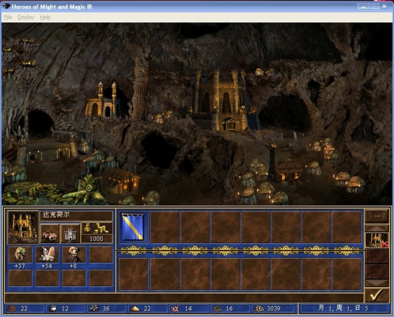
Task: Open the fort status icon
Action: (71, 233)
